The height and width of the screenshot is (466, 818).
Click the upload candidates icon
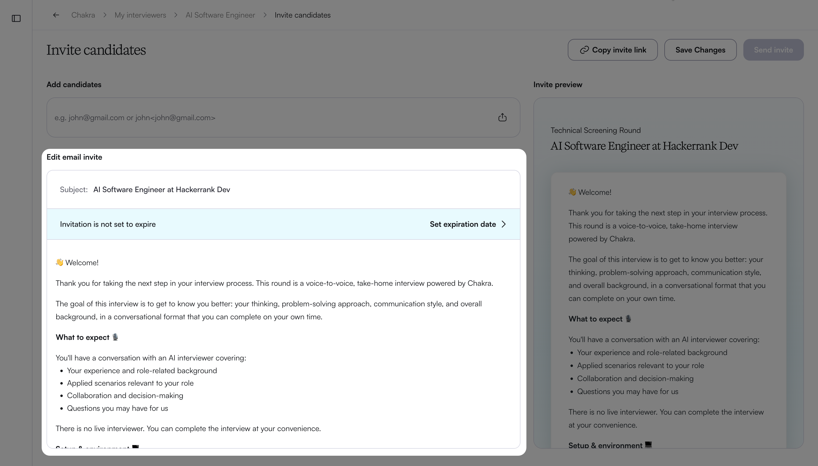coord(502,117)
